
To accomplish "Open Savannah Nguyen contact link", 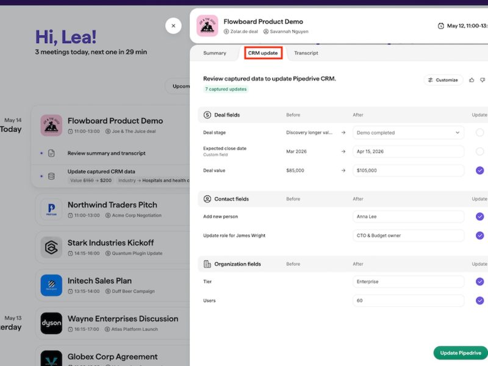I will (x=285, y=32).
